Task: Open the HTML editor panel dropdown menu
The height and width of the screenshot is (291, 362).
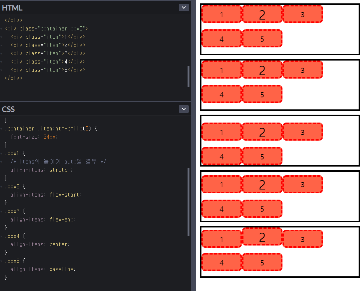Action: (184, 8)
